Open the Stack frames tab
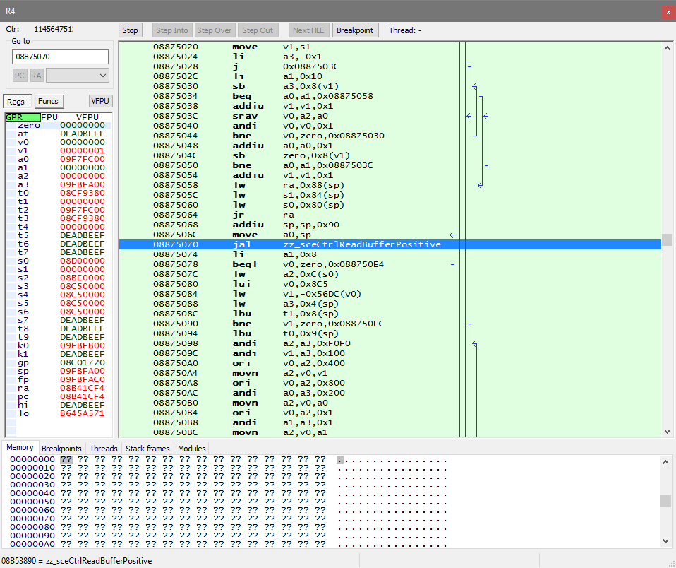676x568 pixels. (147, 448)
